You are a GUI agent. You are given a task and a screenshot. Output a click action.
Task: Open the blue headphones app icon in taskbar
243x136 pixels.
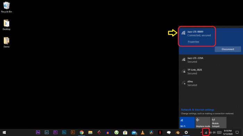[x=108, y=133]
